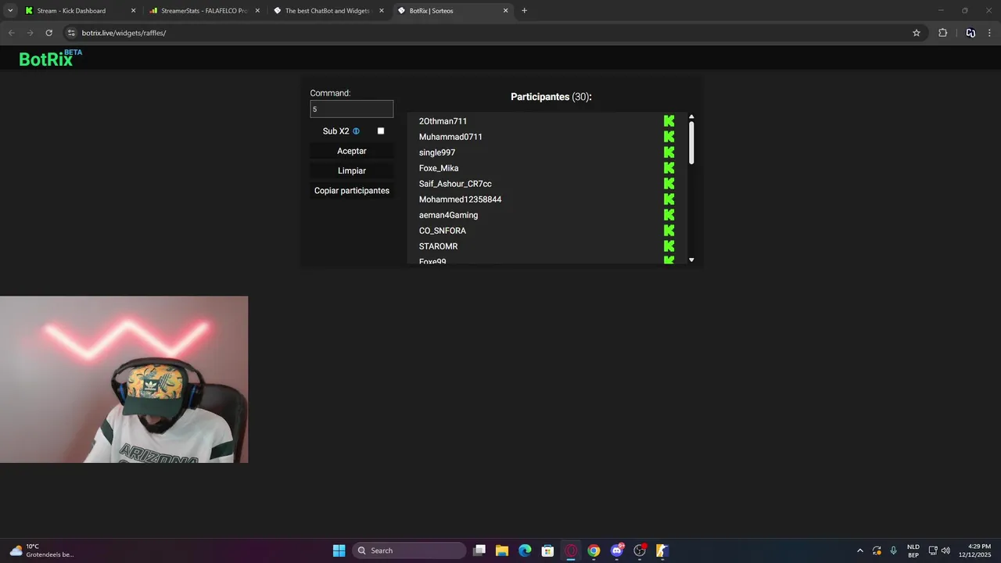Viewport: 1001px width, 563px height.
Task: Click Kick icon beside Saif_Ashour_CR7cc
Action: (669, 184)
